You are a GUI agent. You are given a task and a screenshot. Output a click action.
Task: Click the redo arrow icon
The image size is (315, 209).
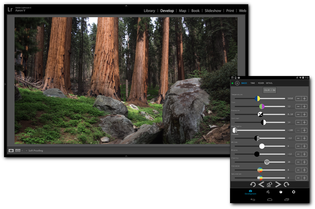pyautogui.click(x=287, y=184)
